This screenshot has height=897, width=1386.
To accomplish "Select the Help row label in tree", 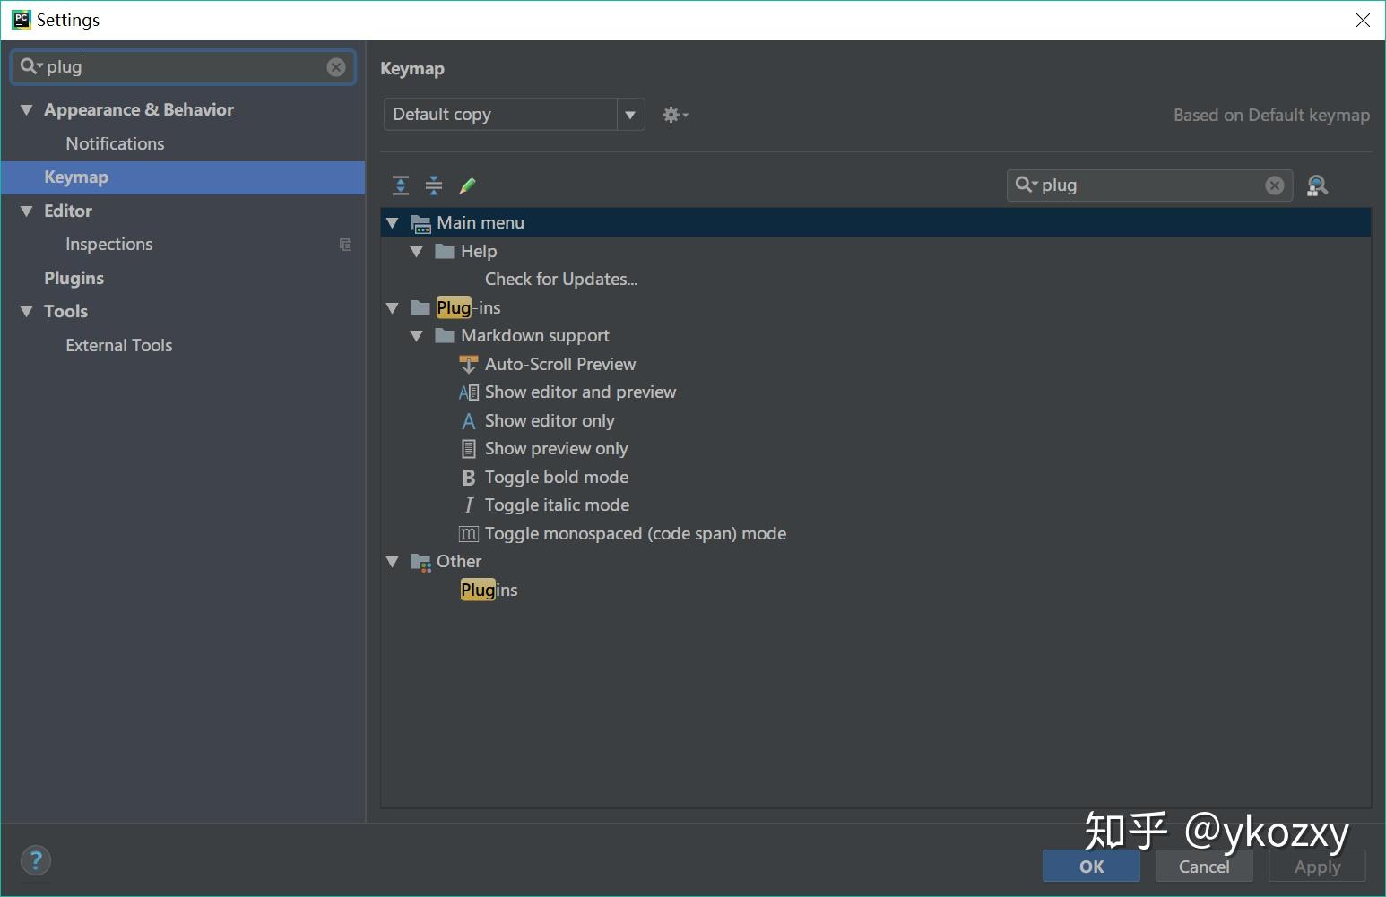I will coord(479,252).
